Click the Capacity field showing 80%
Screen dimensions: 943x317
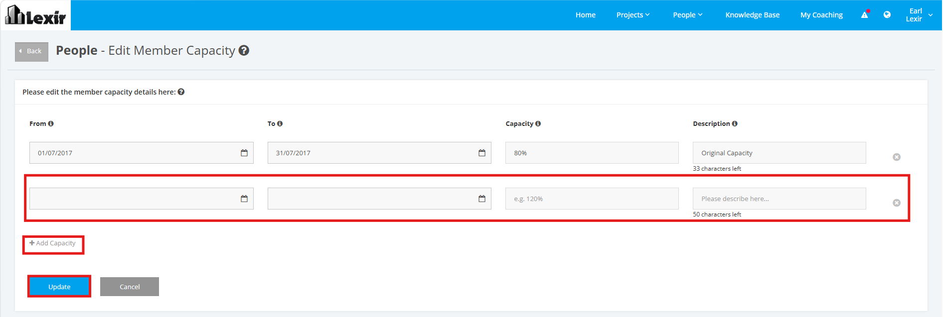[x=592, y=153]
